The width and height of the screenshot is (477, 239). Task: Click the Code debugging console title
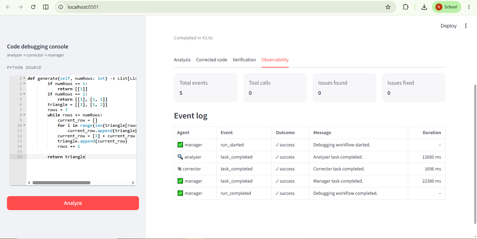[38, 47]
